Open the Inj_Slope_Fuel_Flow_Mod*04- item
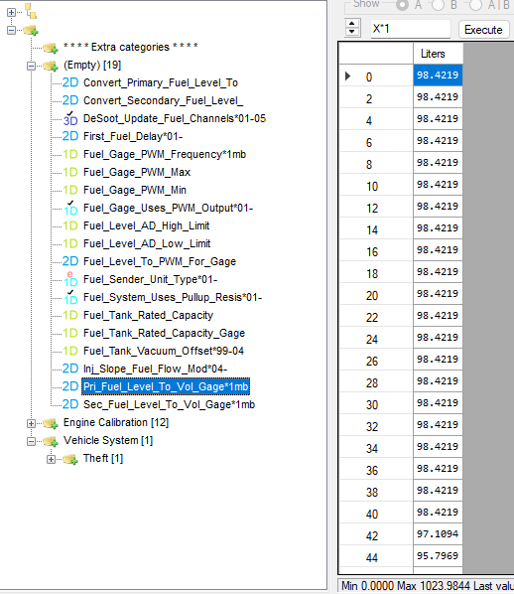The width and height of the screenshot is (514, 594). [155, 369]
